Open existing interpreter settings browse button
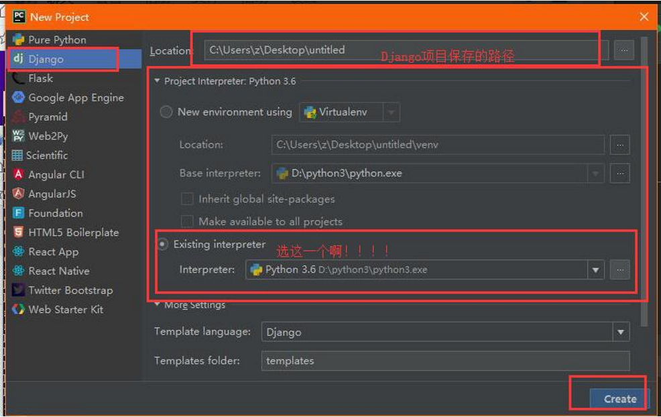Screen dimensions: 661x417 tap(619, 270)
